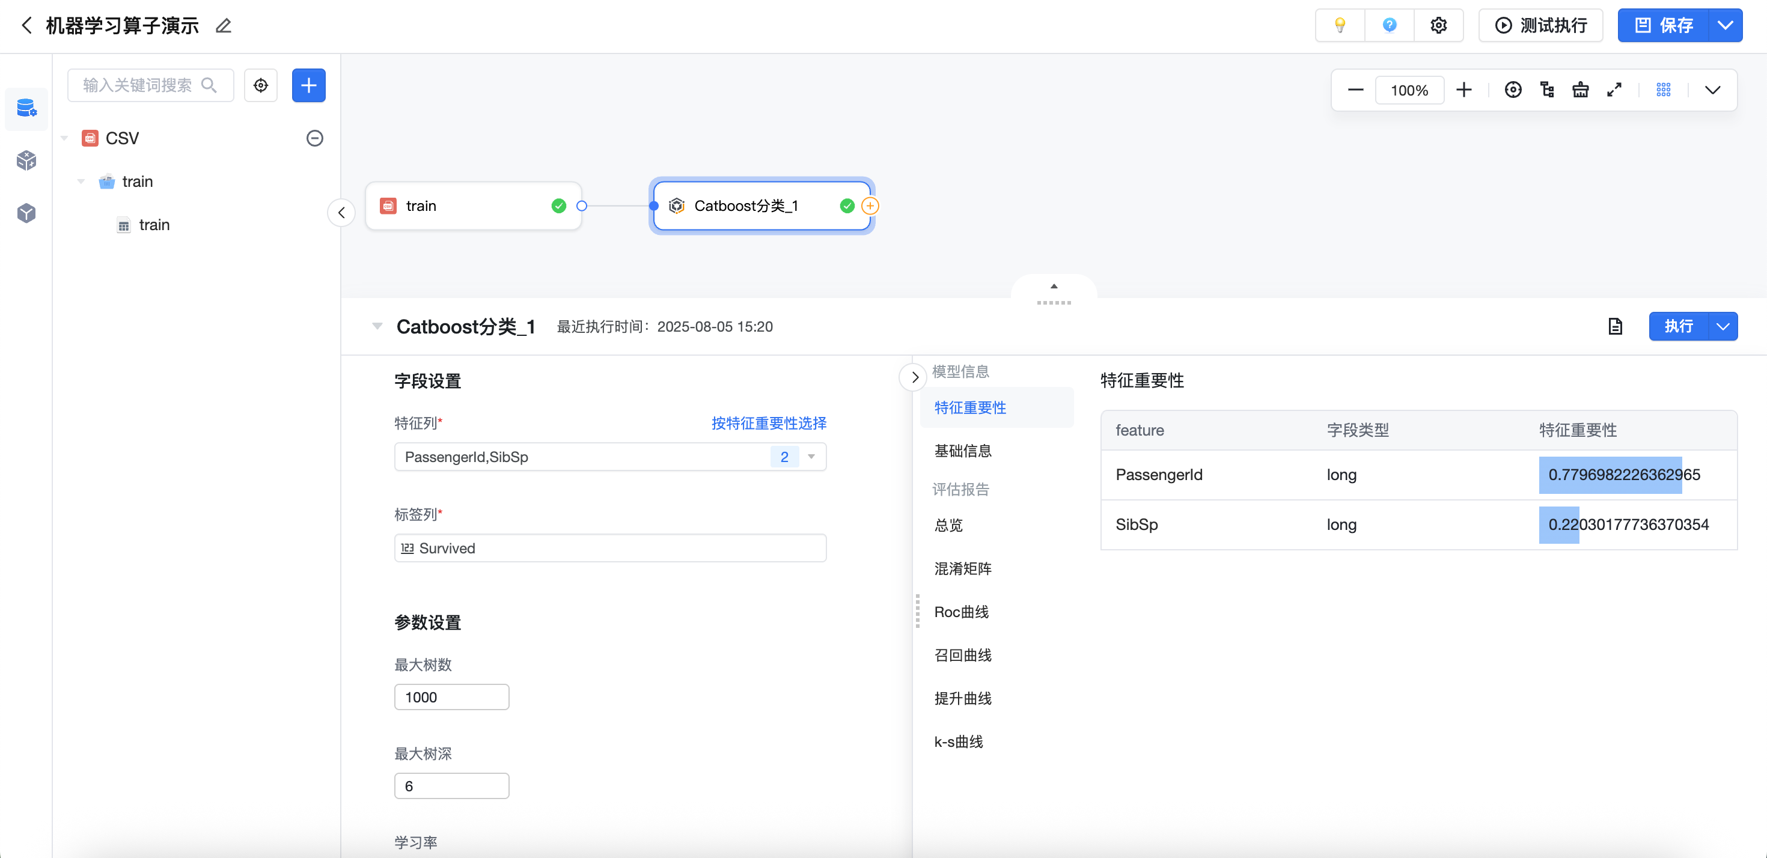Open the help question mark icon
The width and height of the screenshot is (1767, 858).
click(x=1389, y=25)
